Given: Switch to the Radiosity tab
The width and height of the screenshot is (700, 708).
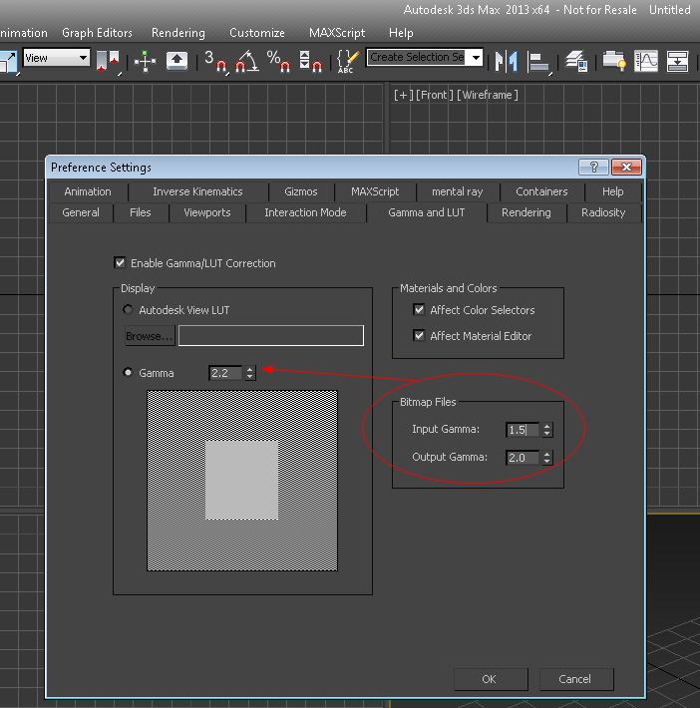Looking at the screenshot, I should click(603, 212).
